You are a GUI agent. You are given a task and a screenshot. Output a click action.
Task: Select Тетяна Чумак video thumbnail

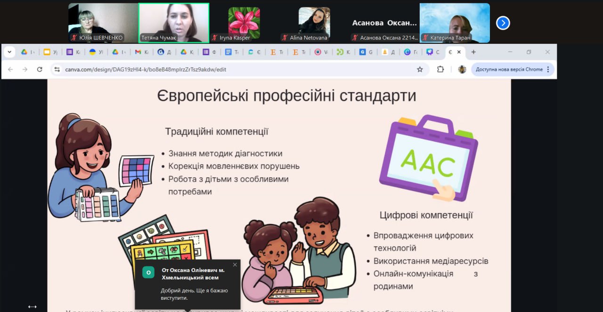[173, 23]
